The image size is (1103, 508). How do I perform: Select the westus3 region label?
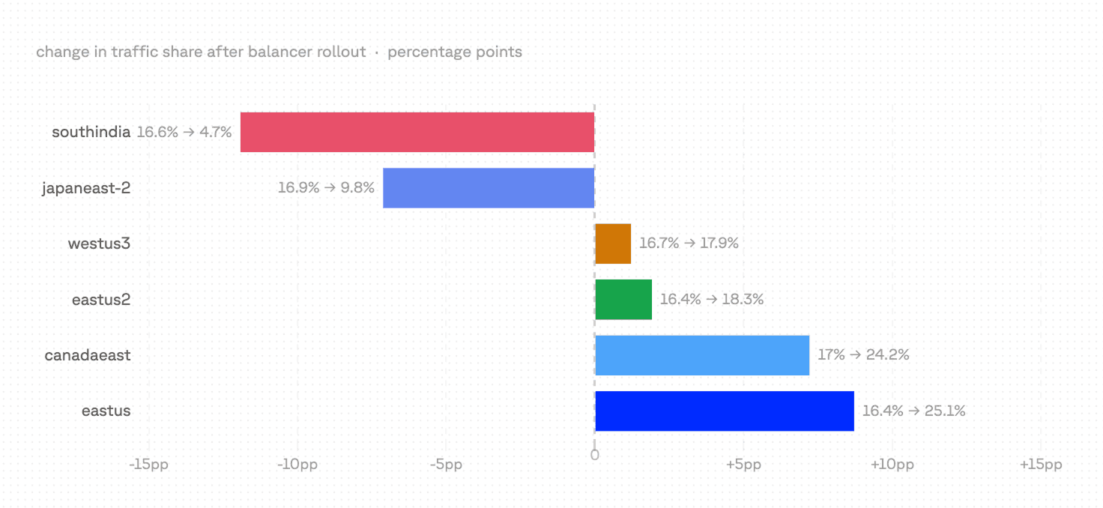click(99, 244)
